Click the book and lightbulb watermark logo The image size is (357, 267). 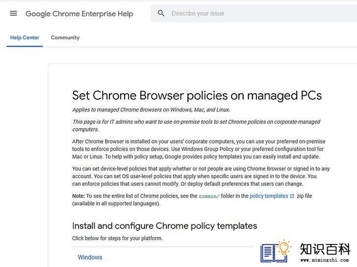tap(276, 251)
